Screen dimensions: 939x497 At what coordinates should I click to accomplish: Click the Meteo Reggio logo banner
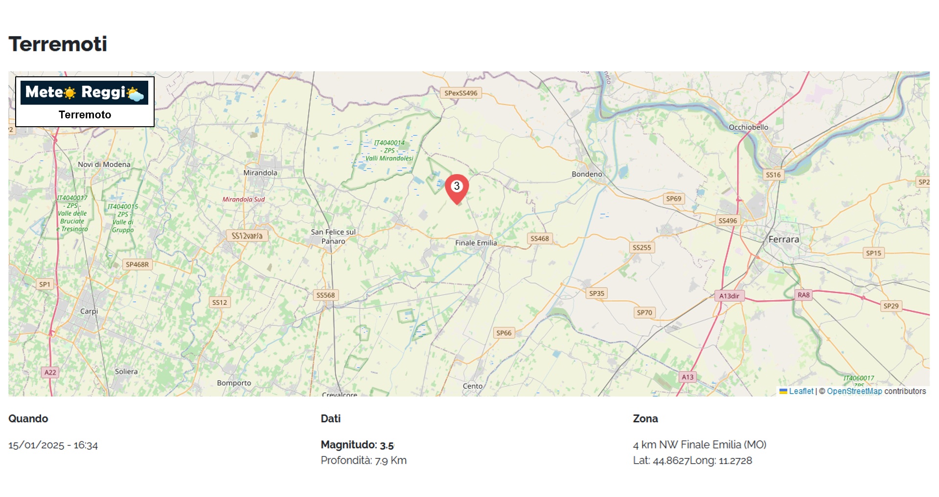[84, 93]
